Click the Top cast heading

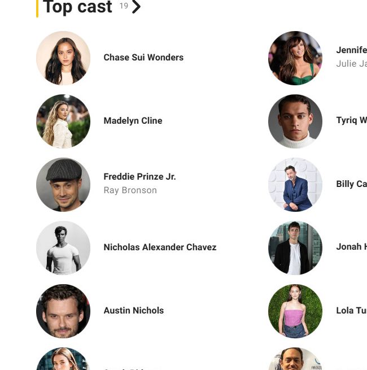point(77,7)
